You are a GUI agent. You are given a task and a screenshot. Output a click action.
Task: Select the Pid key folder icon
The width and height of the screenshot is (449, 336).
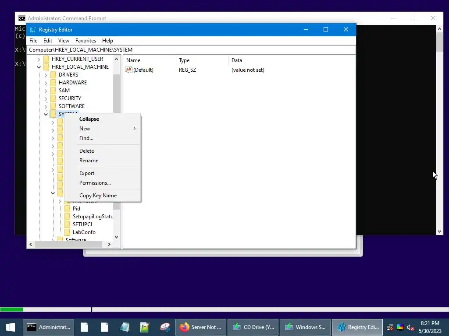[x=67, y=209]
